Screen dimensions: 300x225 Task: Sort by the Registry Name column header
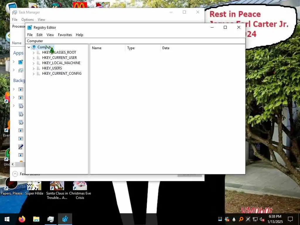coord(108,48)
